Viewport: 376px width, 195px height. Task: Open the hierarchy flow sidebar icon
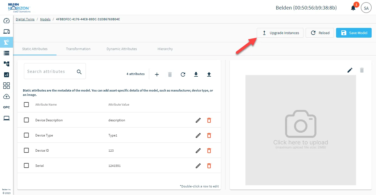pyautogui.click(x=7, y=64)
